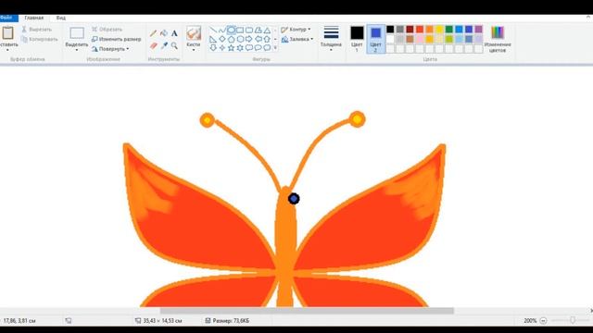Click the Paste clipboard icon
Image resolution: width=593 pixels, height=333 pixels.
[x=7, y=33]
